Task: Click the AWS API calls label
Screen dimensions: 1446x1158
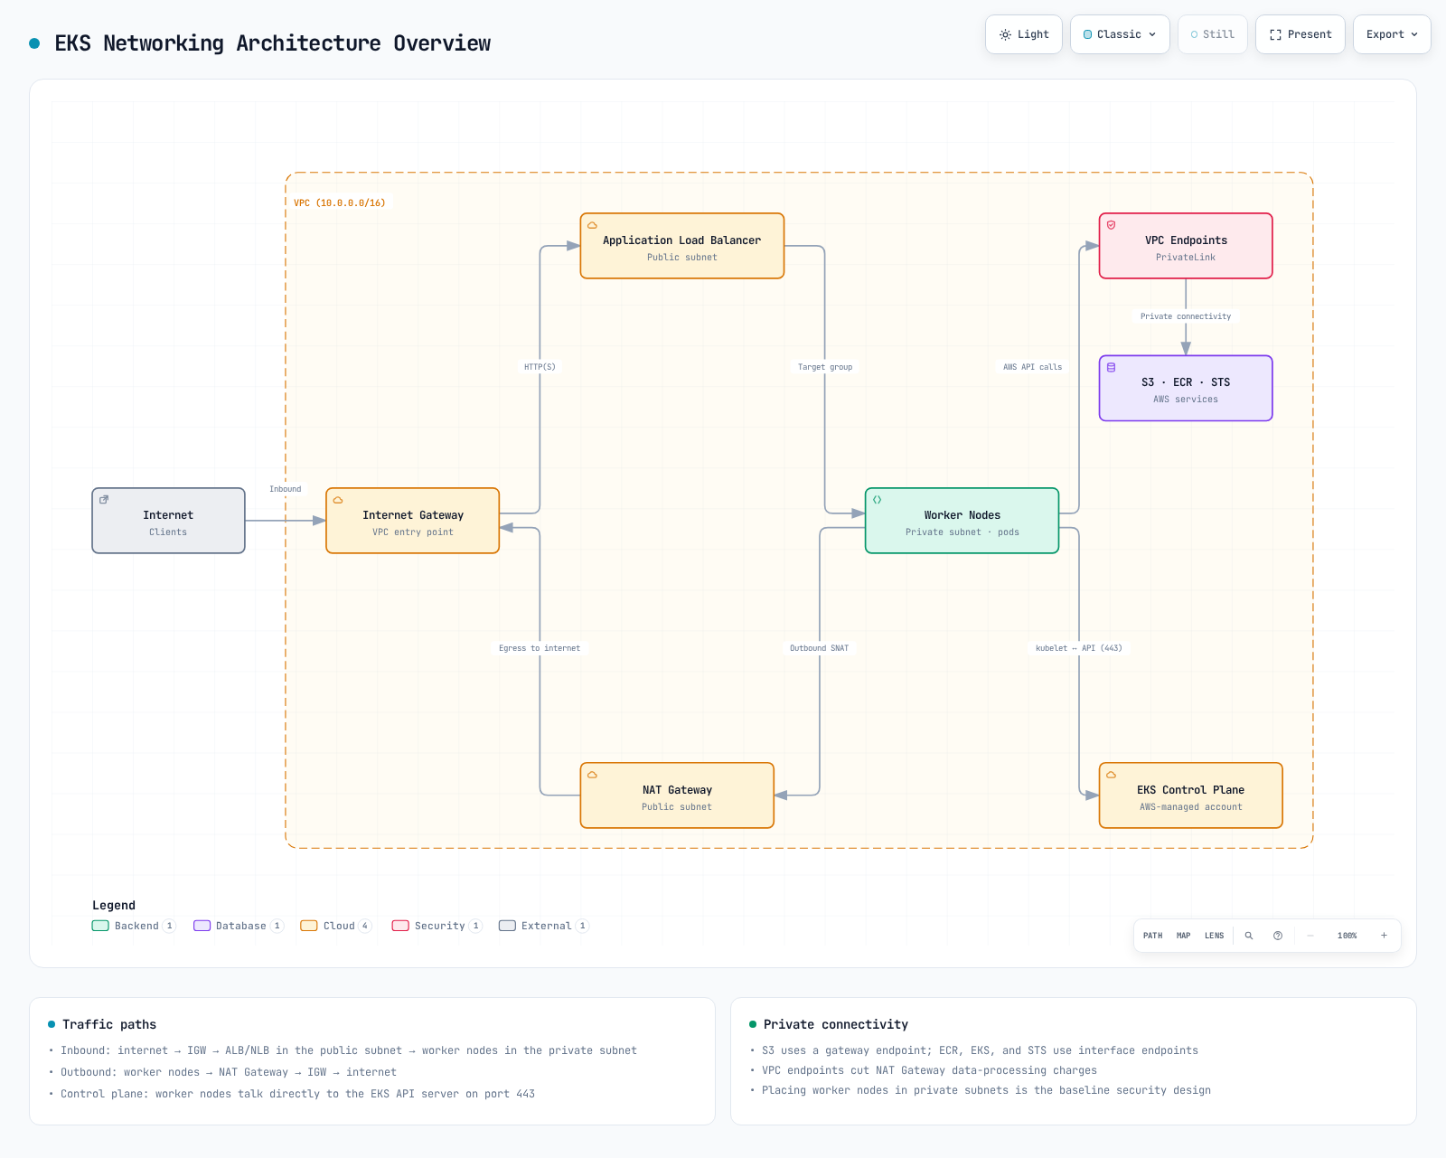Action: click(x=1033, y=367)
